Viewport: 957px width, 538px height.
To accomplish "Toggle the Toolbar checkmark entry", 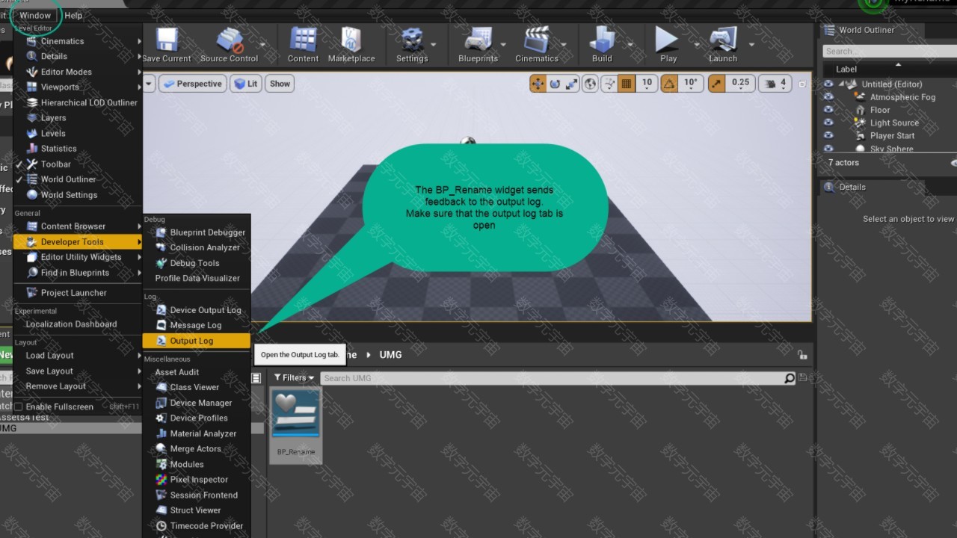I will [x=78, y=164].
